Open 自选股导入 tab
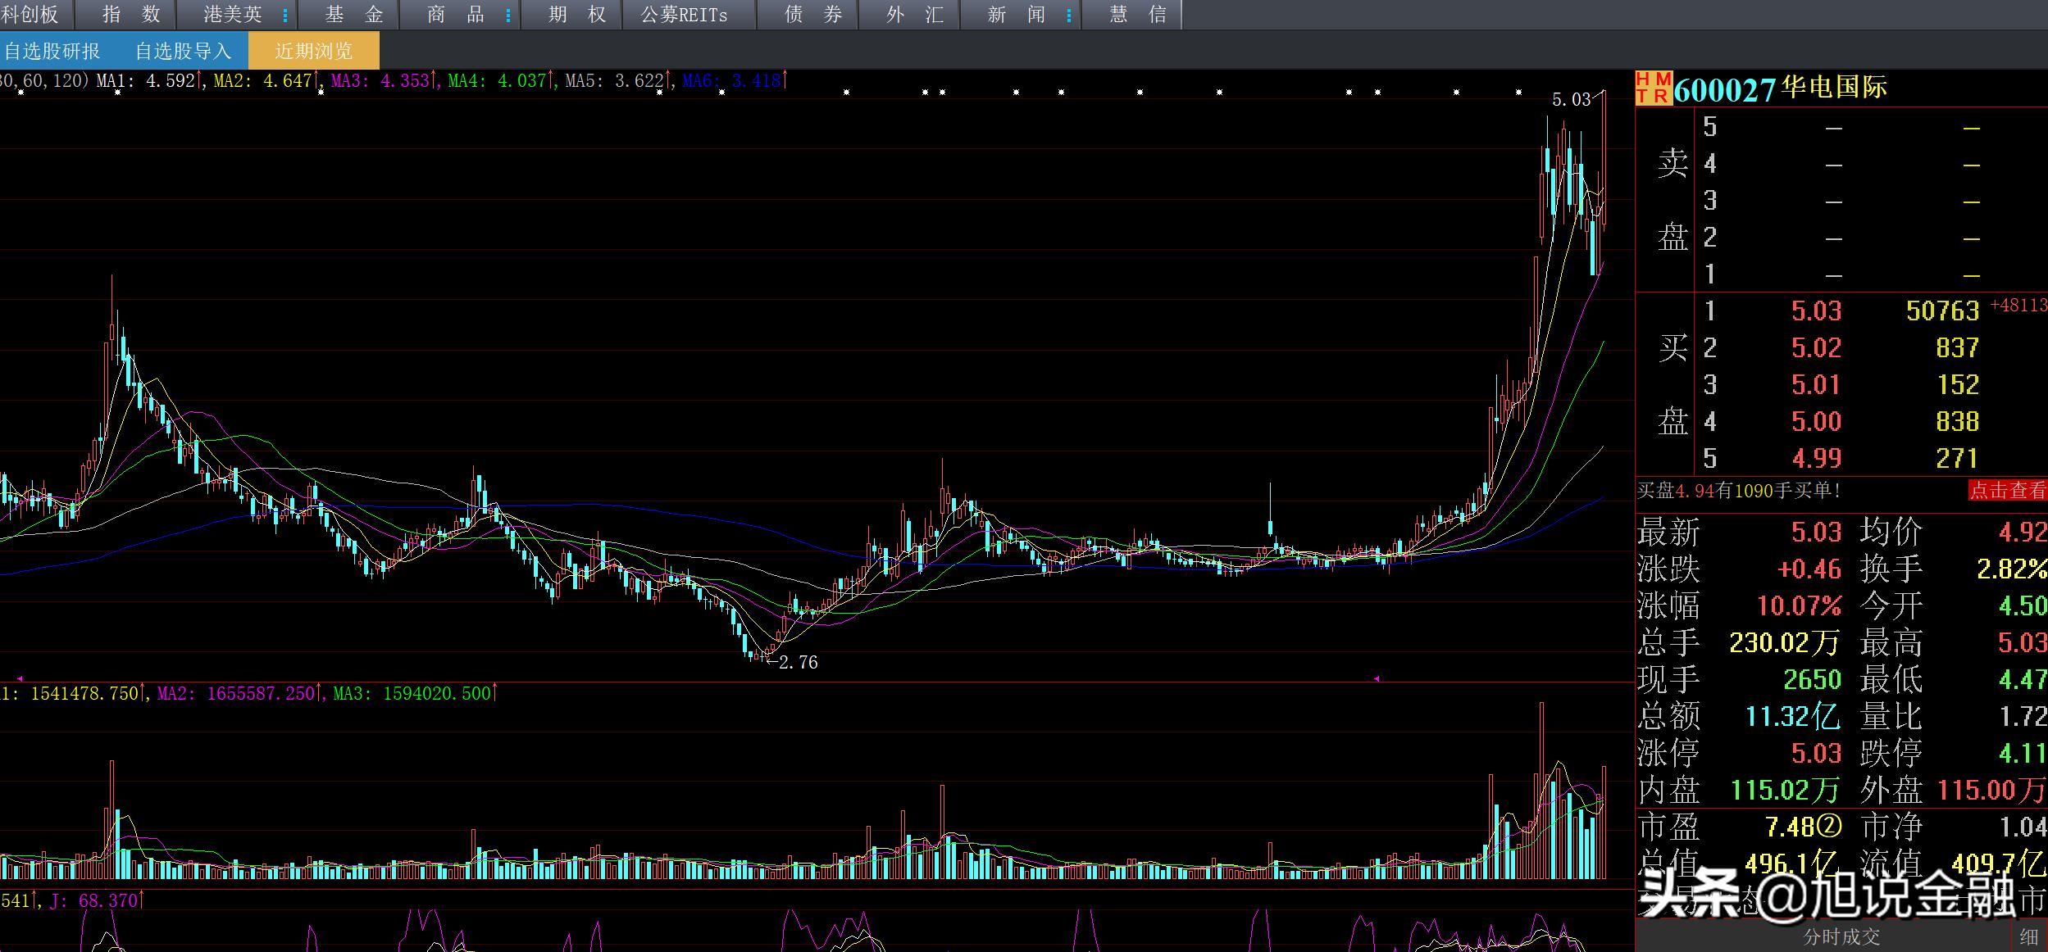 pos(183,51)
